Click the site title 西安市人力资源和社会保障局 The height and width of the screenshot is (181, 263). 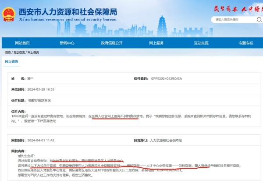coord(68,12)
